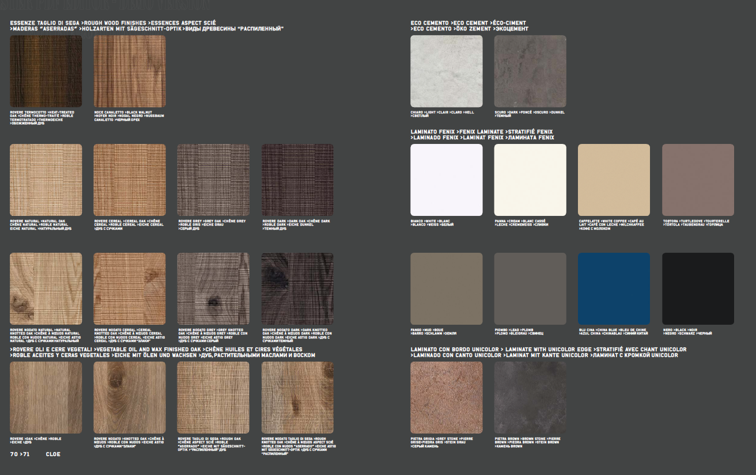Select the Rovere Termocotto heat-treated oak swatch
The width and height of the screenshot is (756, 475).
[x=46, y=71]
